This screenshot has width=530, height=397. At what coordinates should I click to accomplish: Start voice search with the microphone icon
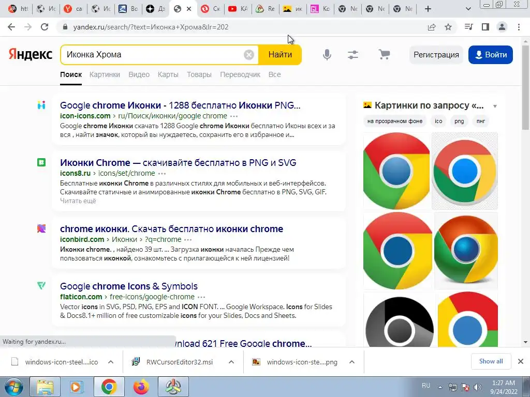tap(327, 55)
